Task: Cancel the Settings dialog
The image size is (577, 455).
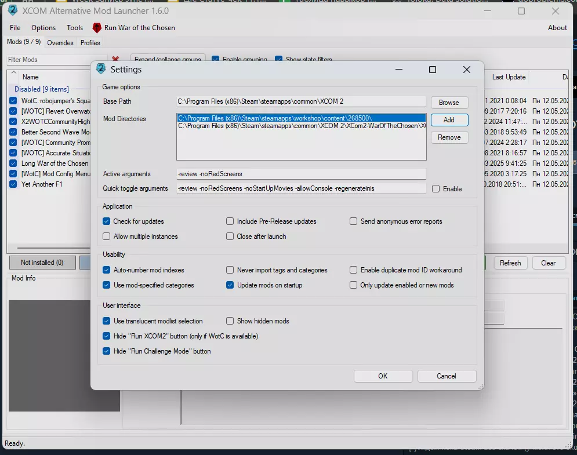Action: (447, 376)
